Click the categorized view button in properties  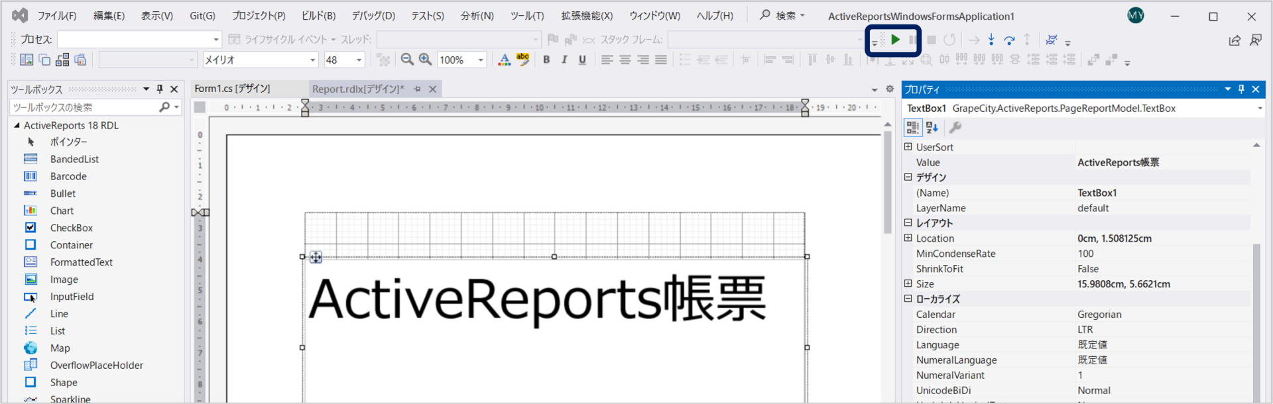pyautogui.click(x=913, y=127)
